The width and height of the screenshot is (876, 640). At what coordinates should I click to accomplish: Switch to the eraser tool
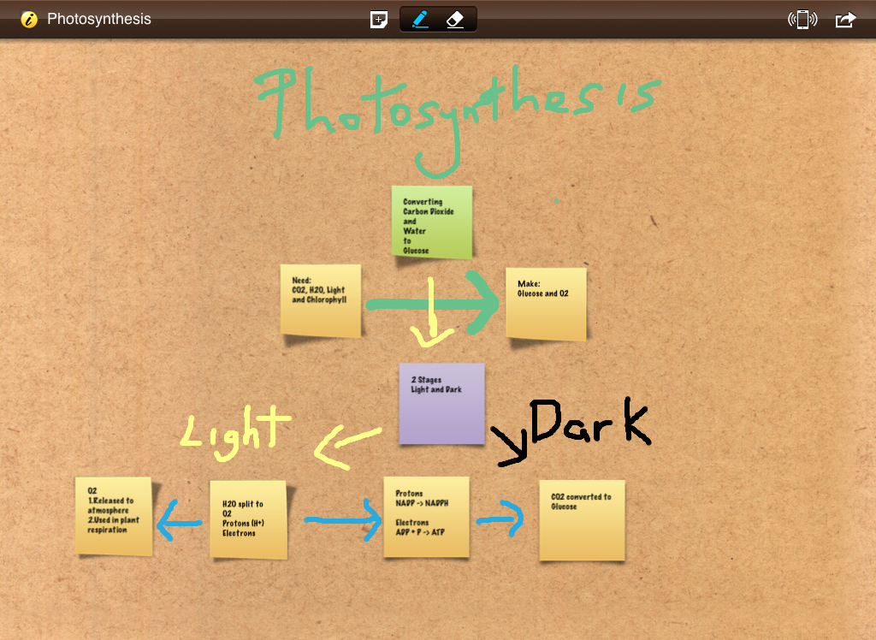pyautogui.click(x=456, y=18)
